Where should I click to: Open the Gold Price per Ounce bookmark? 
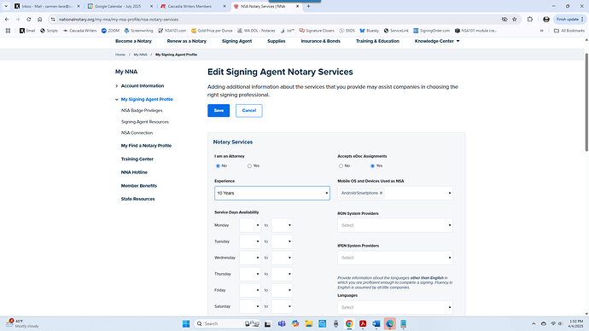[212, 31]
